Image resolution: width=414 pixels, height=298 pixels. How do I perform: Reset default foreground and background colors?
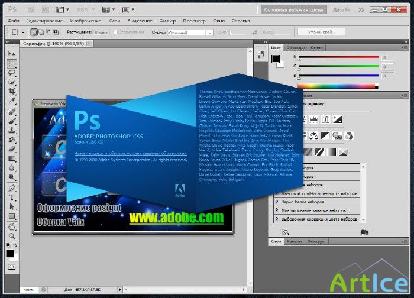[8, 245]
